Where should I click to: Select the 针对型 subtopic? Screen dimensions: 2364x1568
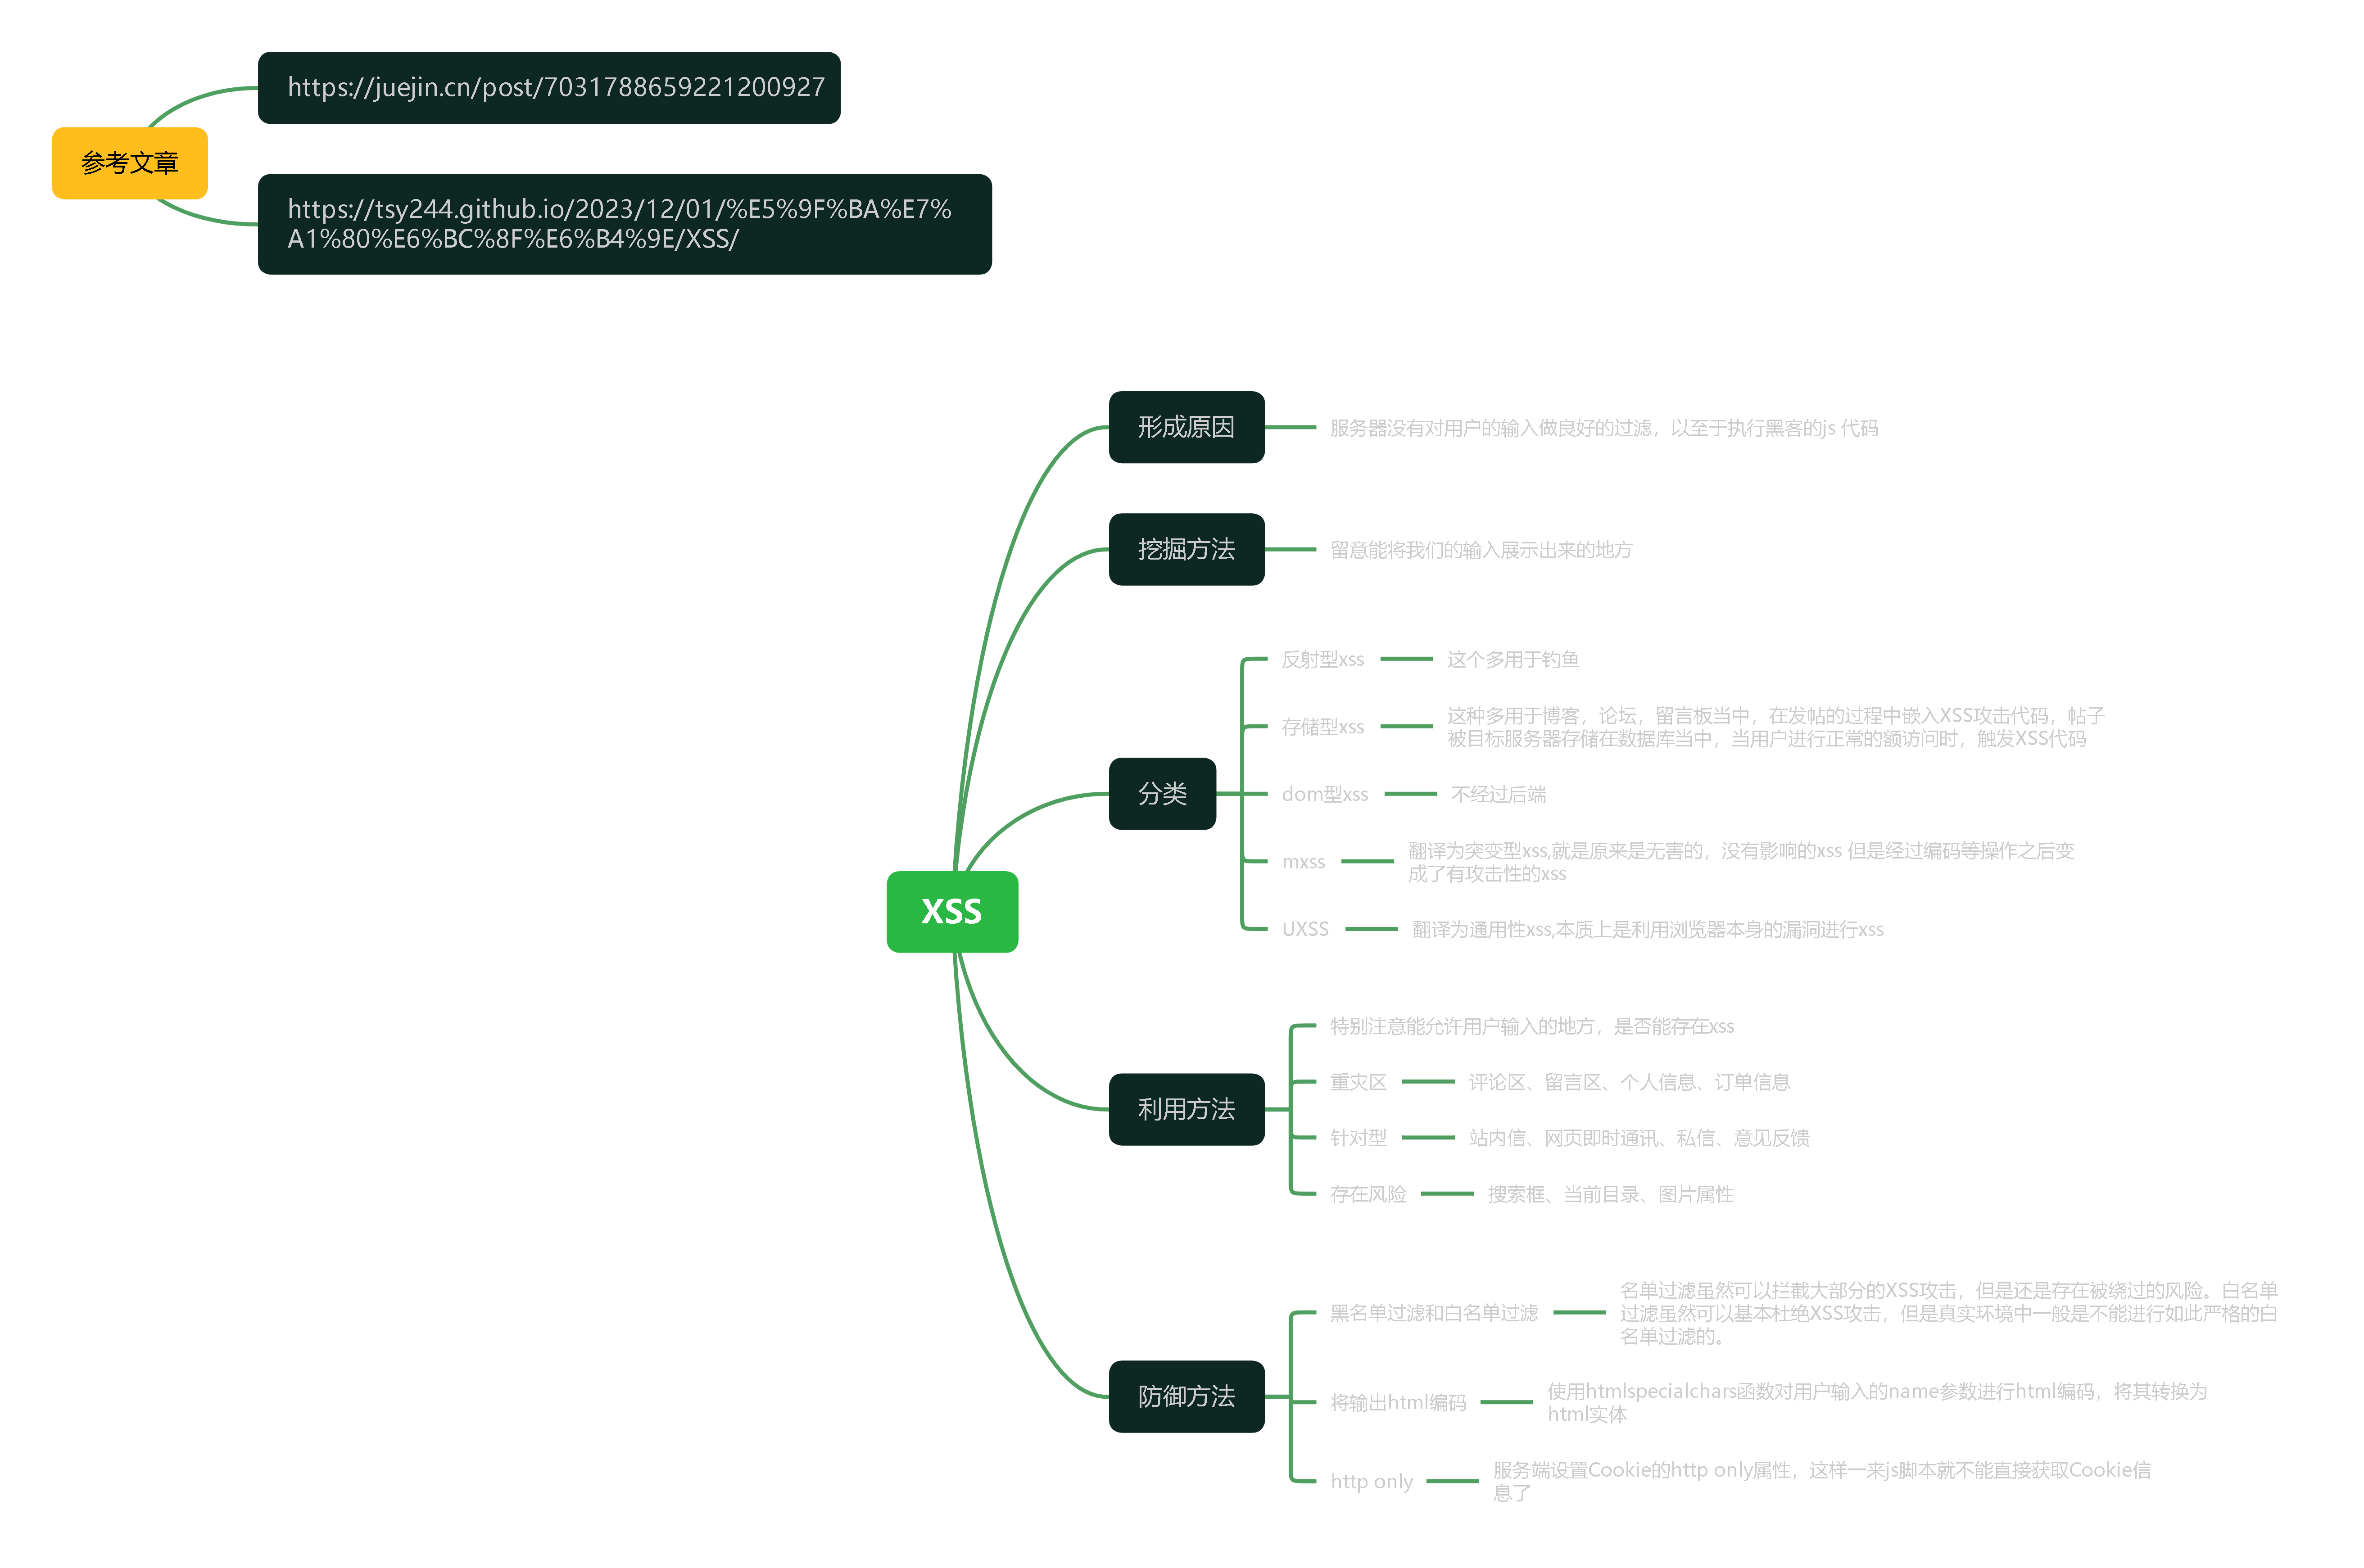tap(1358, 1138)
